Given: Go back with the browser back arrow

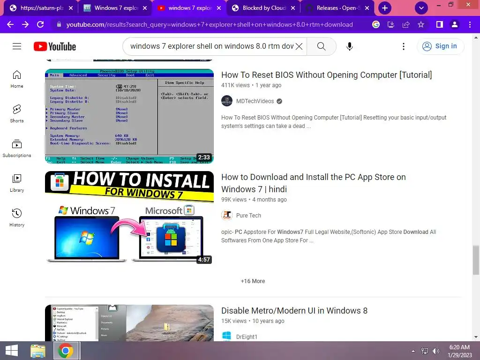Looking at the screenshot, I should 10,24.
